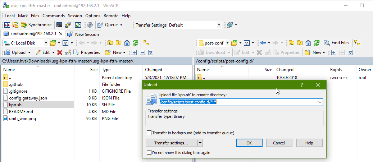This screenshot has width=373, height=162.
Task: Click the Compare Directories icon in main toolbar
Action: (x=7, y=25)
